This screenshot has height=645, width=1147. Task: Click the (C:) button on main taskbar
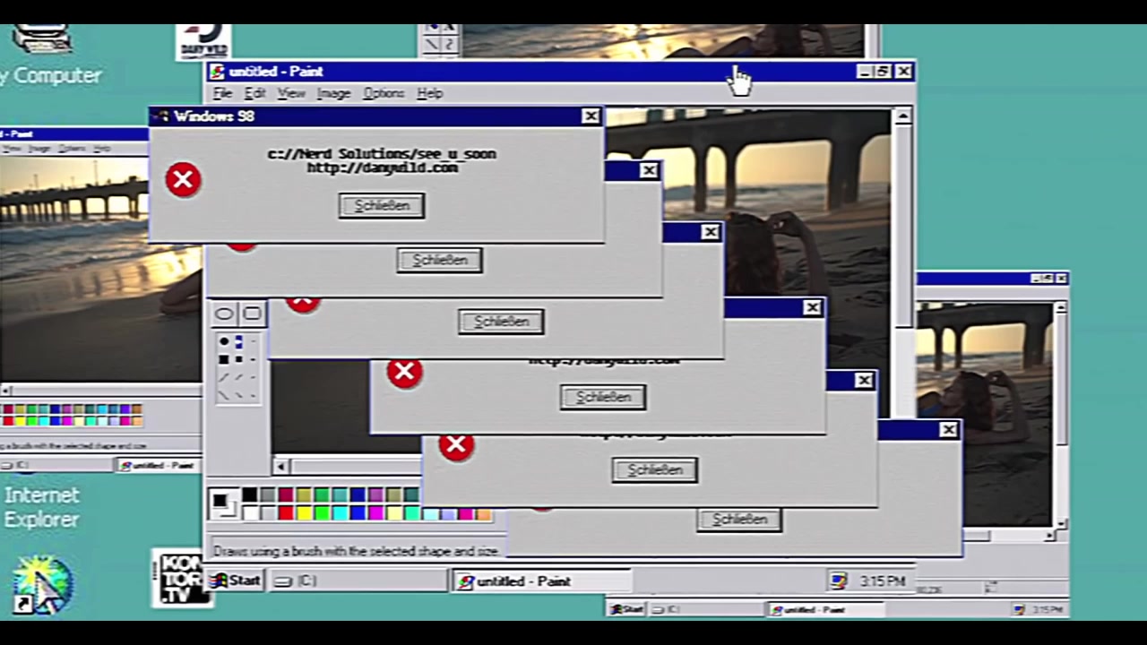(358, 581)
